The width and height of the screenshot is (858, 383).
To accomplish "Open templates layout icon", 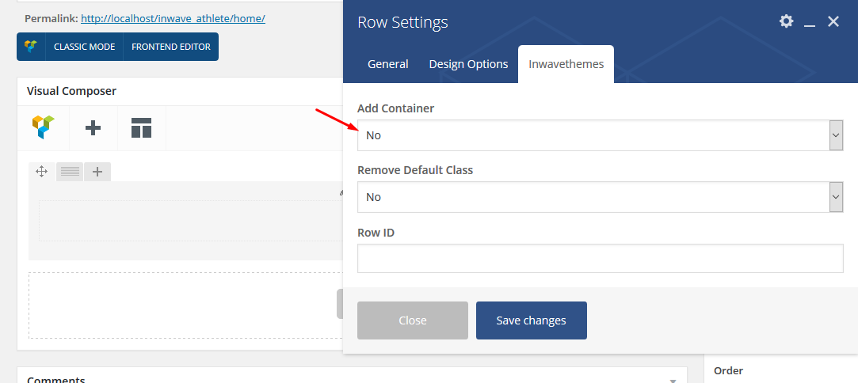I will [141, 128].
